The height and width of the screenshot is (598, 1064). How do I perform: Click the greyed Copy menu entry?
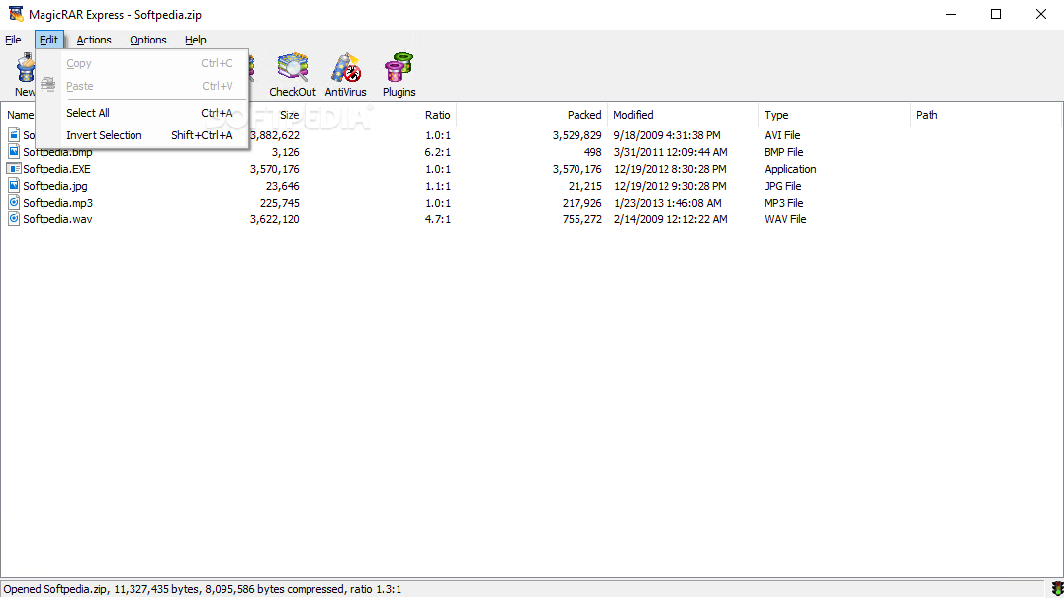(x=142, y=63)
